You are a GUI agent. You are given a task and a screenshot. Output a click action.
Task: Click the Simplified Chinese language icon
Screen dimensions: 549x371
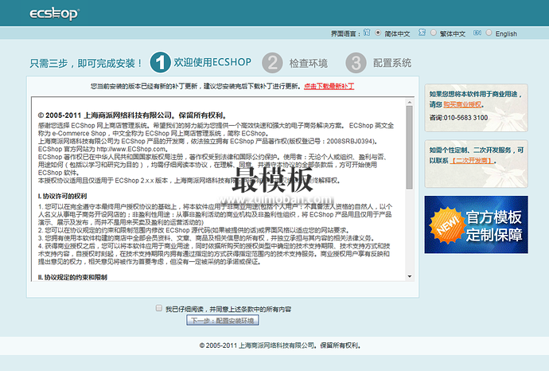pos(367,33)
